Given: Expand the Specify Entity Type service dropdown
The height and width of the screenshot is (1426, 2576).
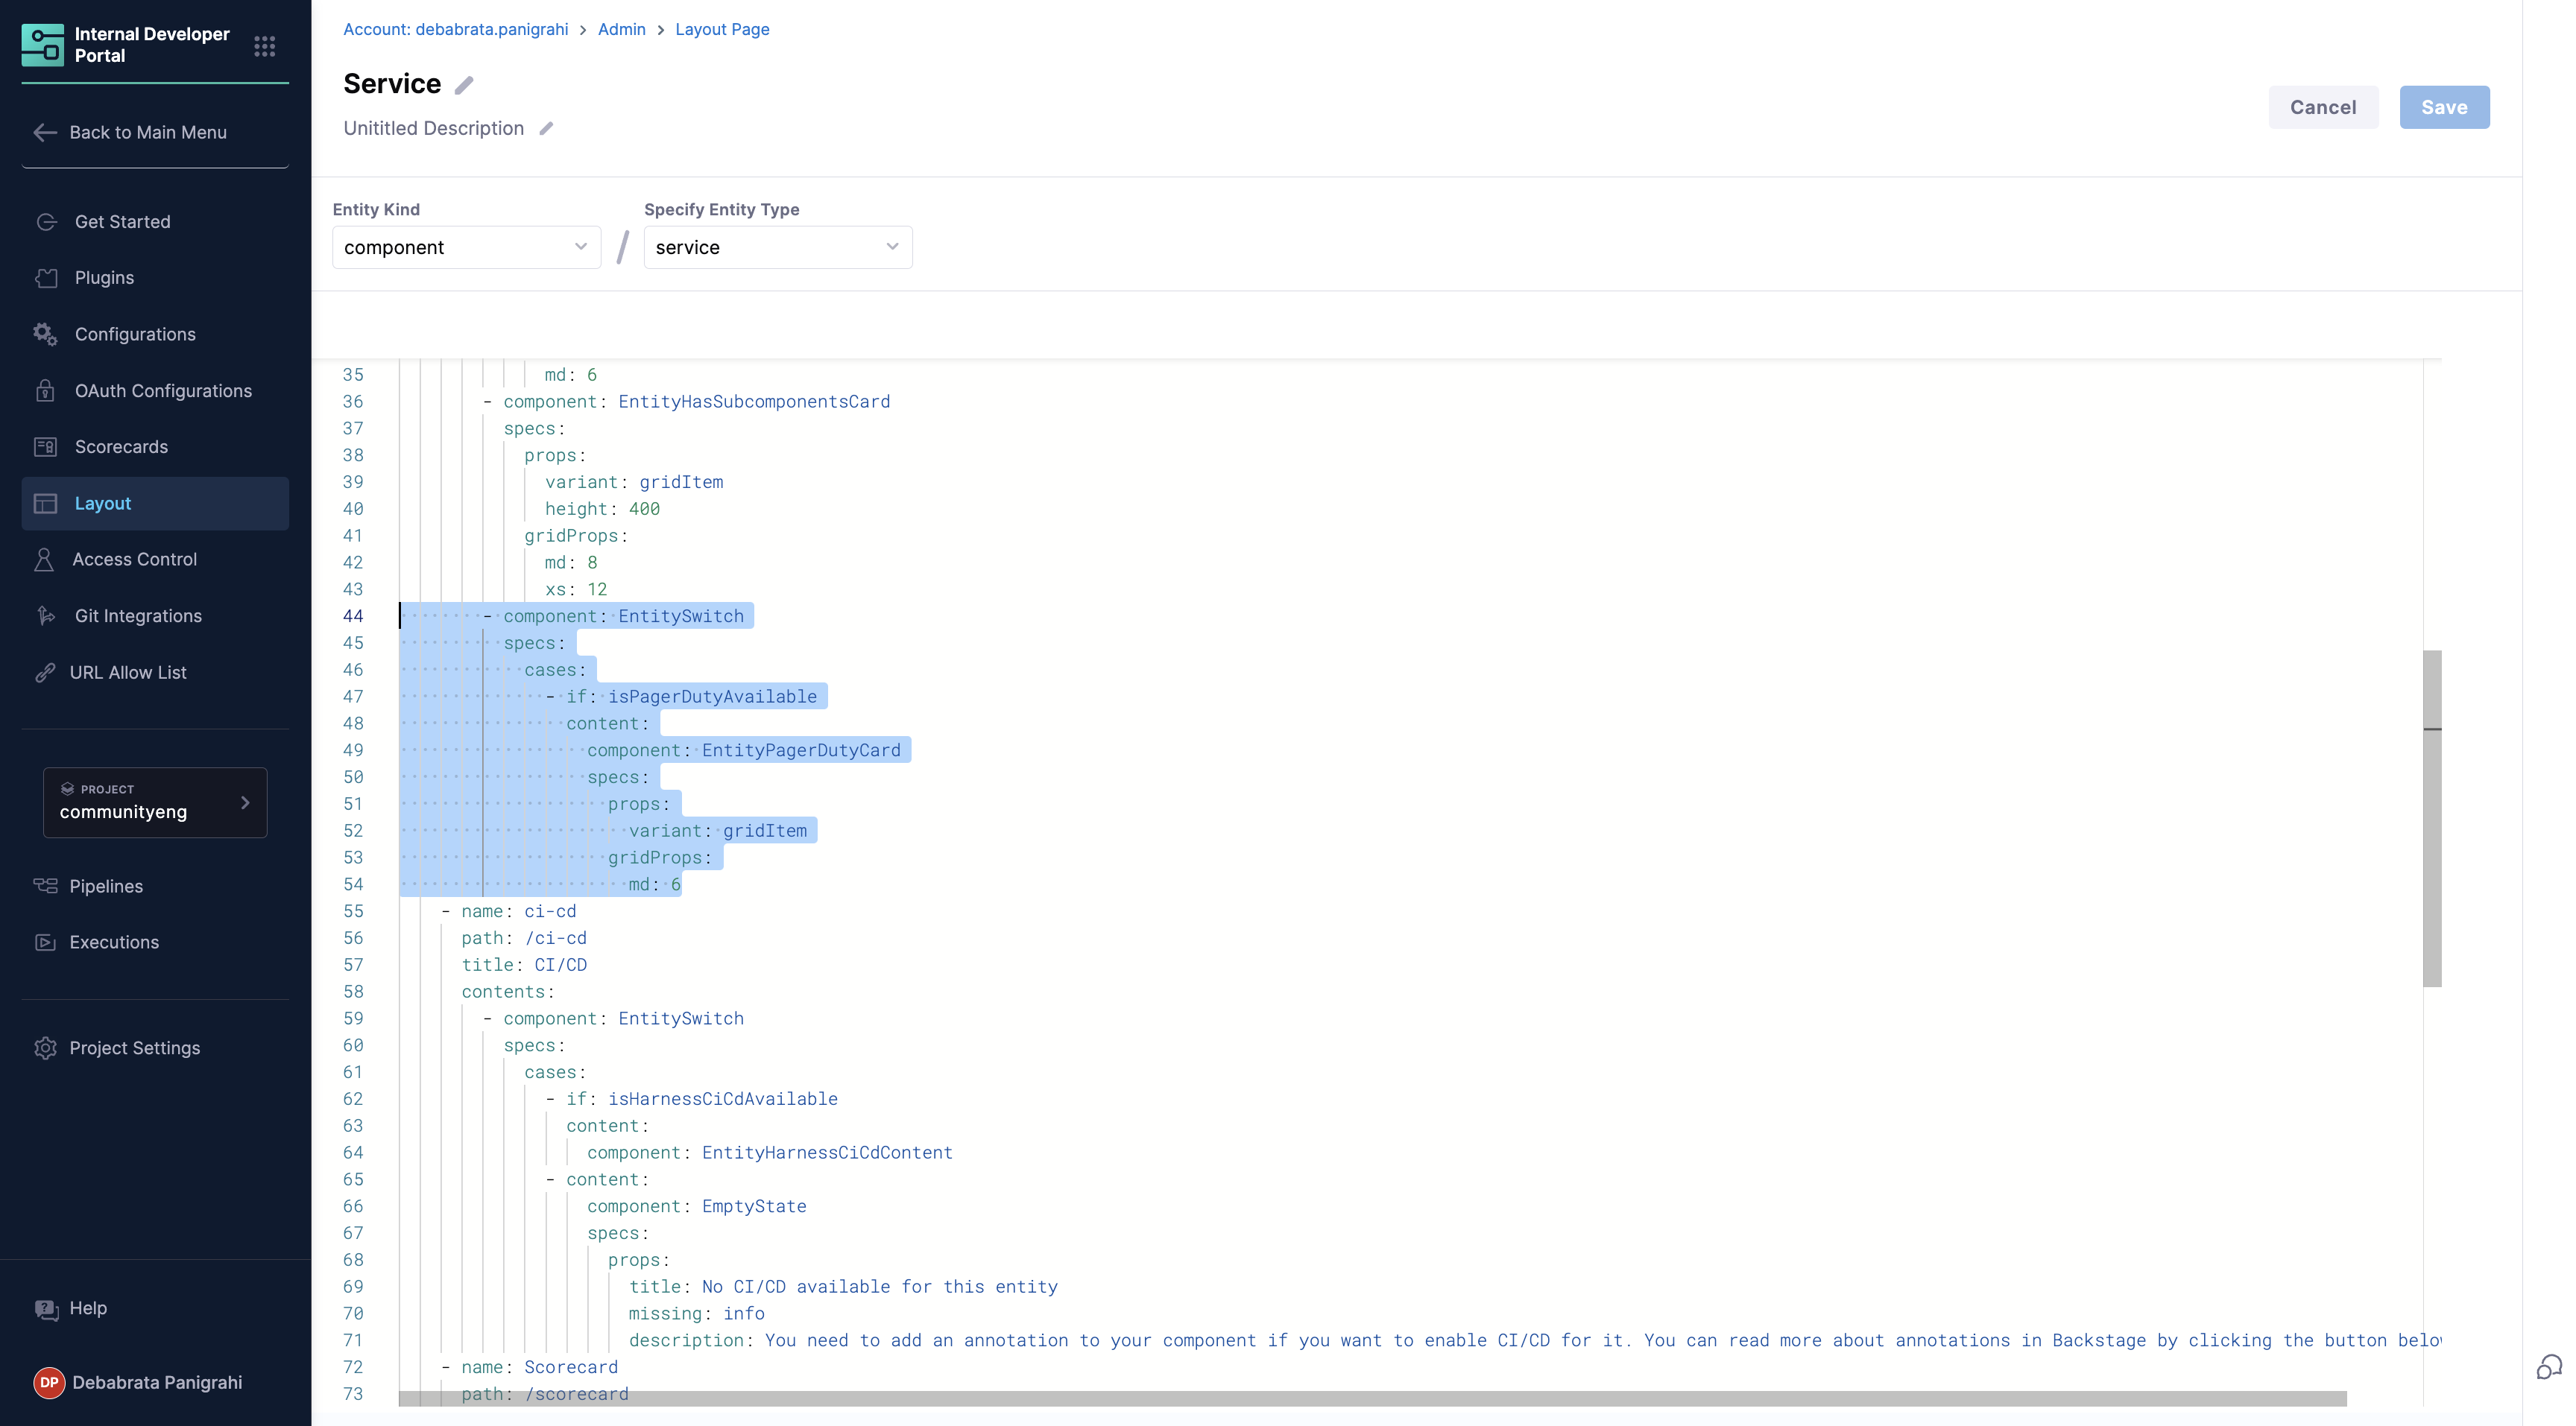Looking at the screenshot, I should click(x=777, y=247).
